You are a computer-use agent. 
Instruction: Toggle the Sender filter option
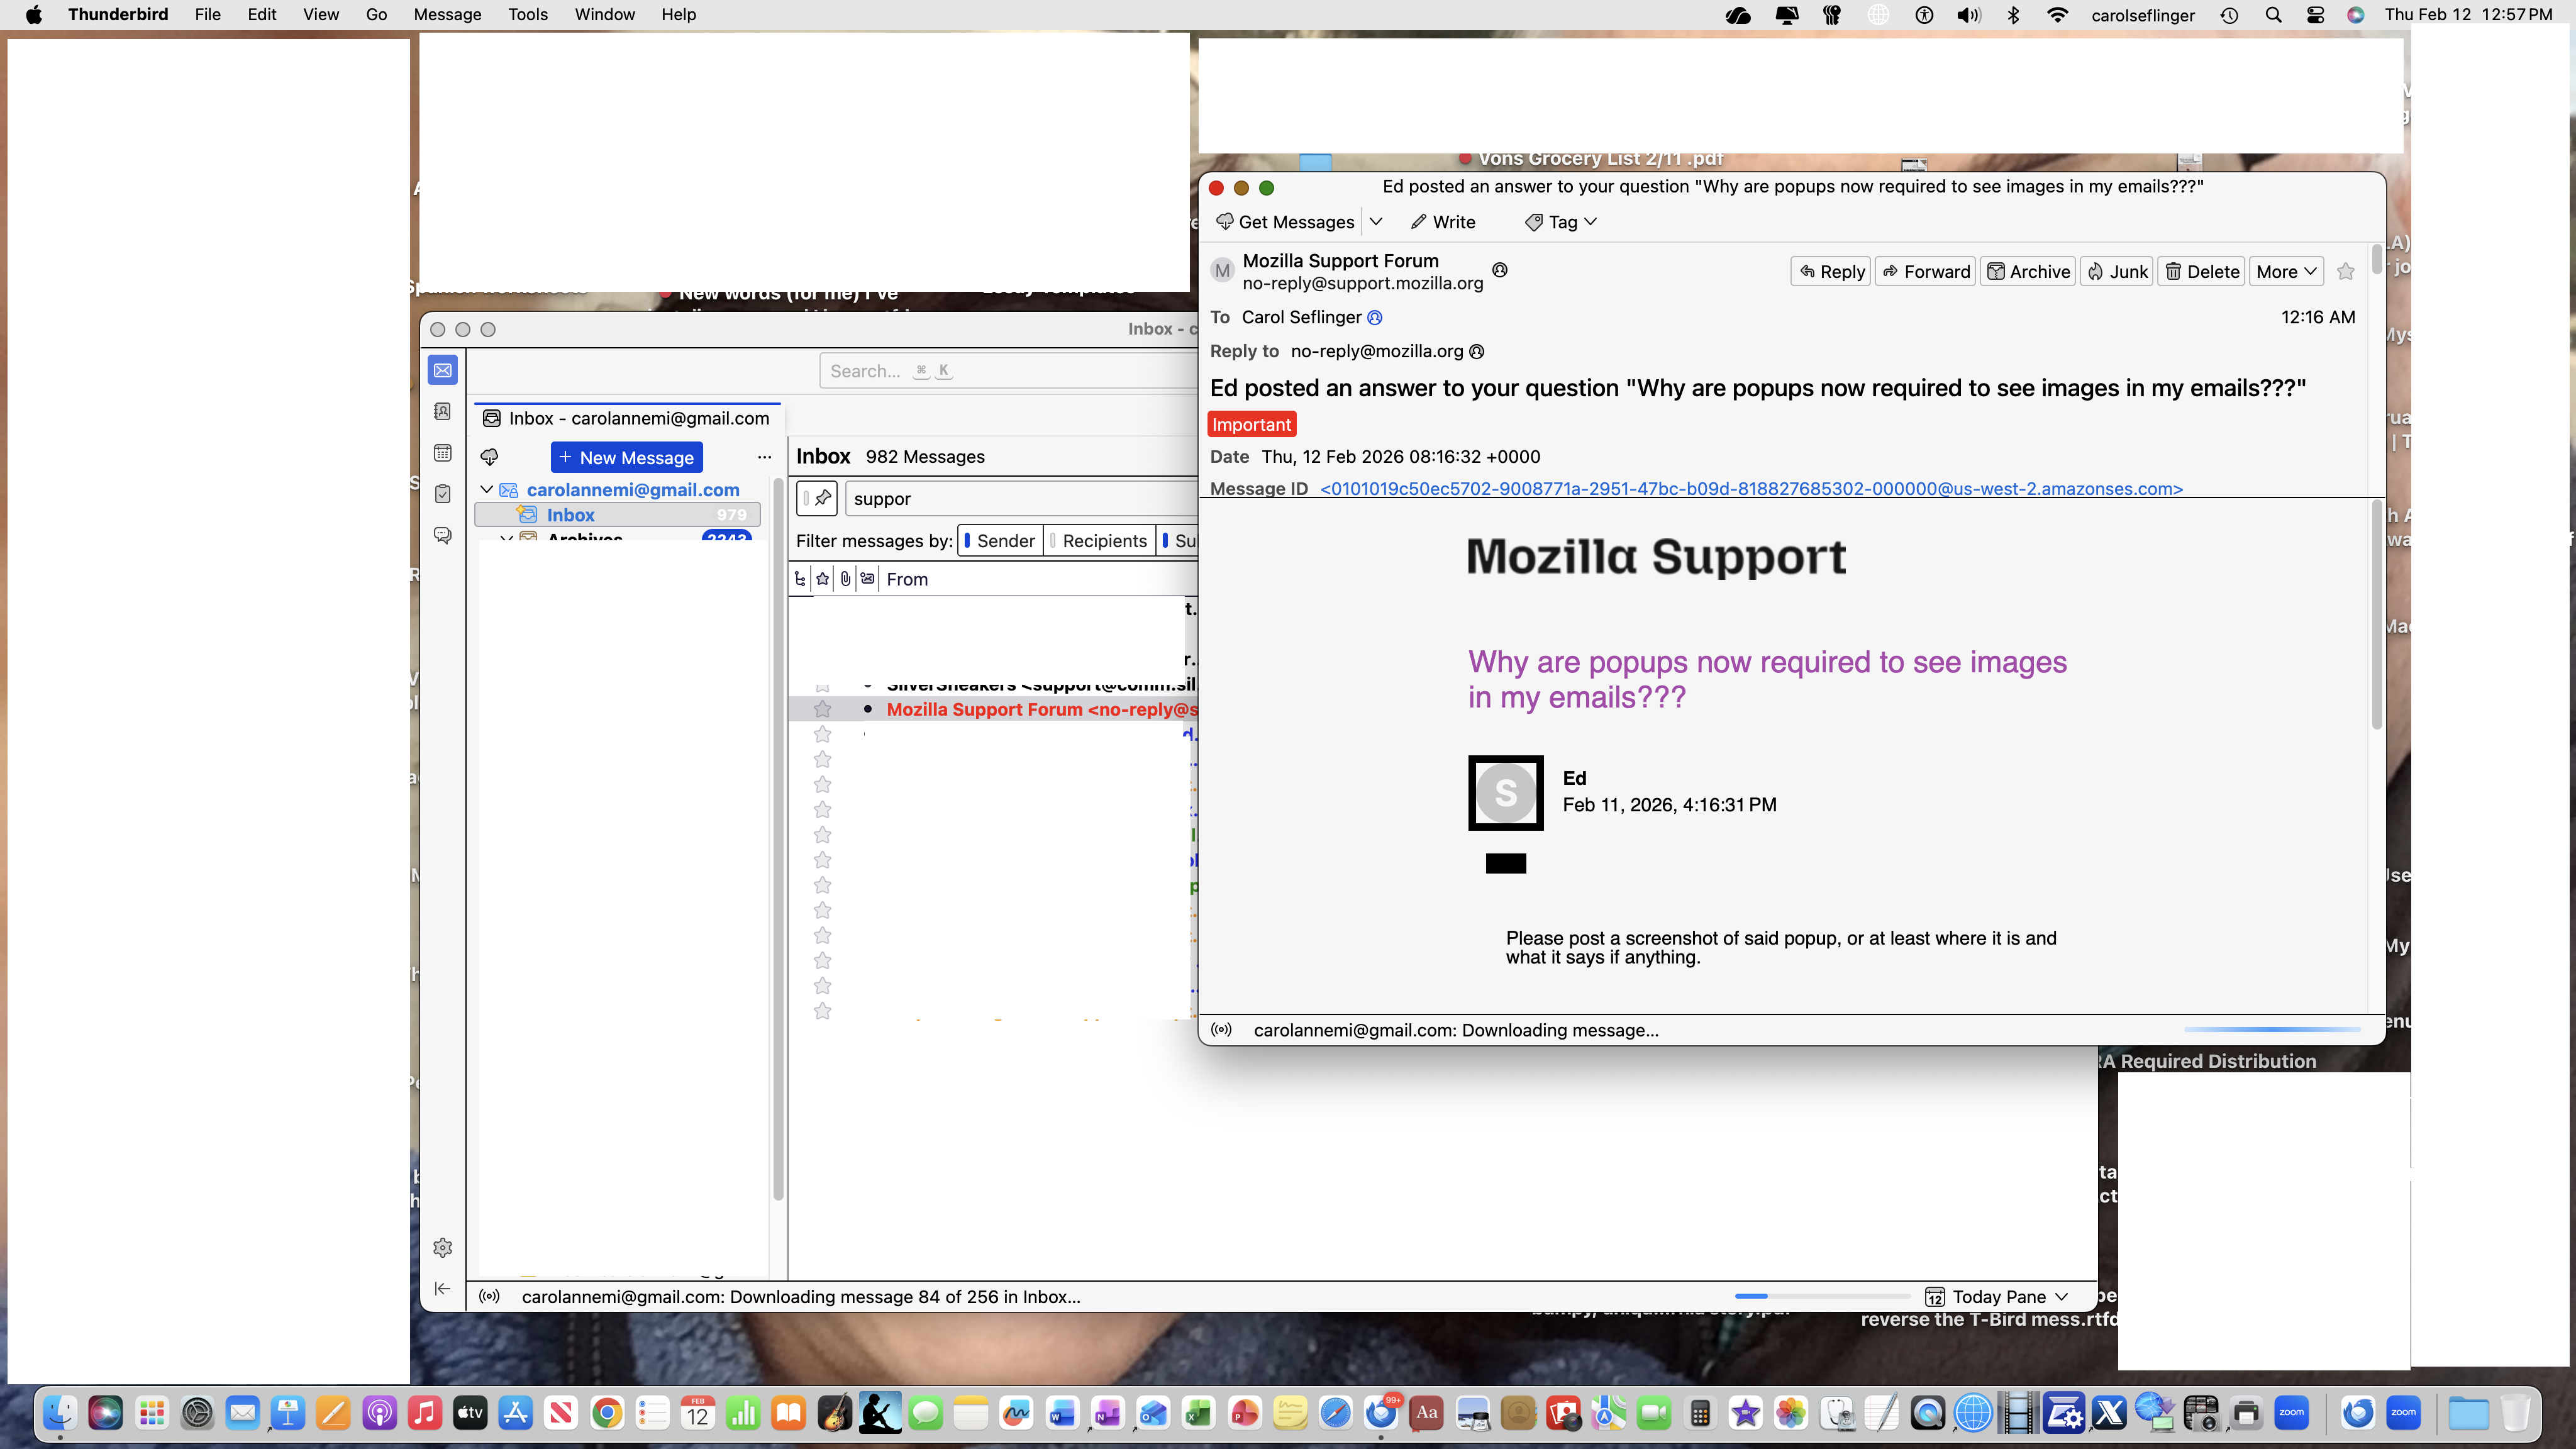tap(999, 541)
